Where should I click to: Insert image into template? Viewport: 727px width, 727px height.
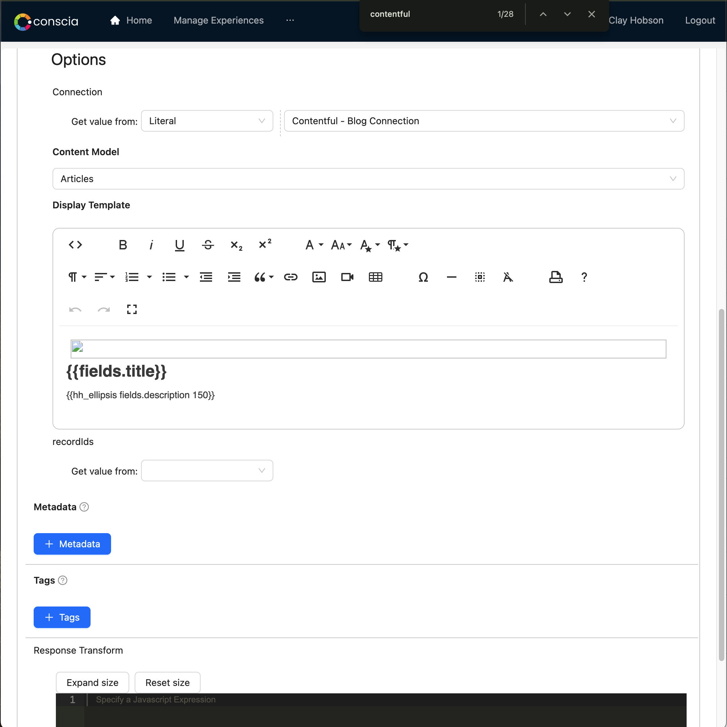click(319, 277)
